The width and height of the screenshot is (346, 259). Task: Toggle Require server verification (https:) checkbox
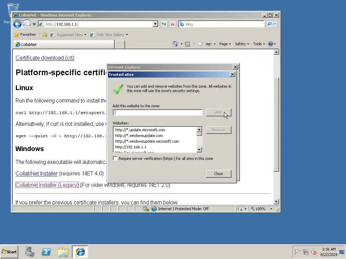coord(115,159)
